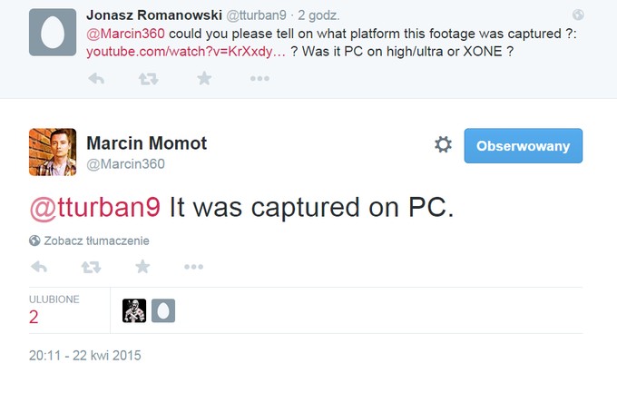Open more options on Marcin's tweet
This screenshot has height=393, width=617.
coord(193,267)
